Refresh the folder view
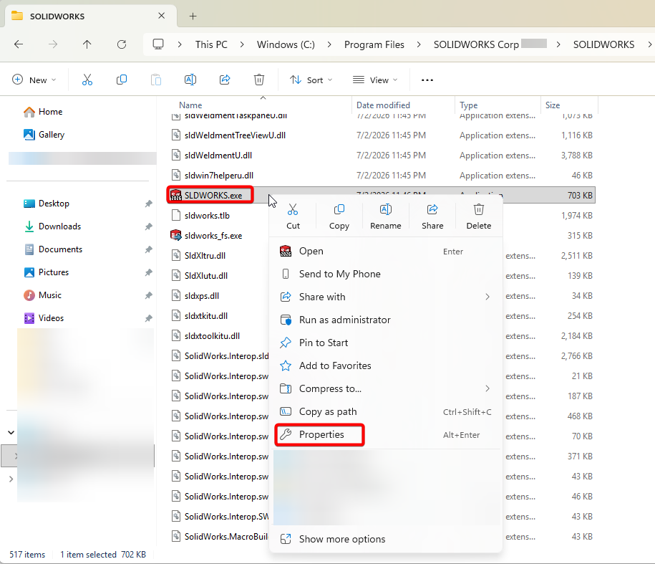This screenshot has width=655, height=564. click(x=122, y=44)
